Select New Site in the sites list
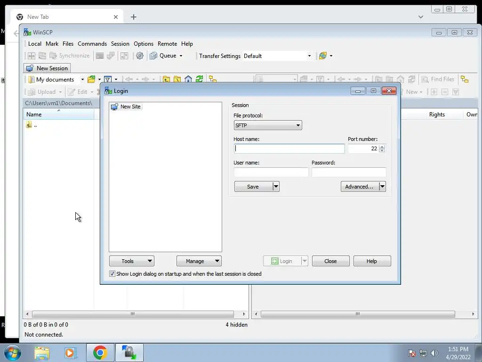The width and height of the screenshot is (482, 362). tap(126, 107)
